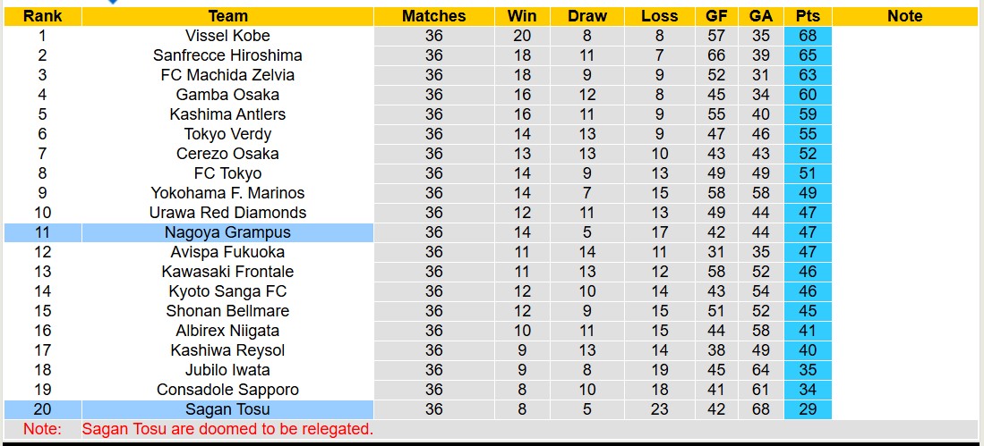Click on Gamba Osaka team name
Viewport: 984px width, 446px height.
[227, 95]
